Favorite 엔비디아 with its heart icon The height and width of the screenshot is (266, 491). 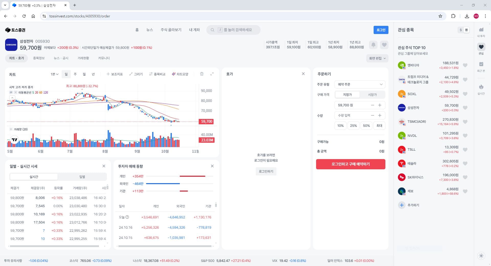465,65
